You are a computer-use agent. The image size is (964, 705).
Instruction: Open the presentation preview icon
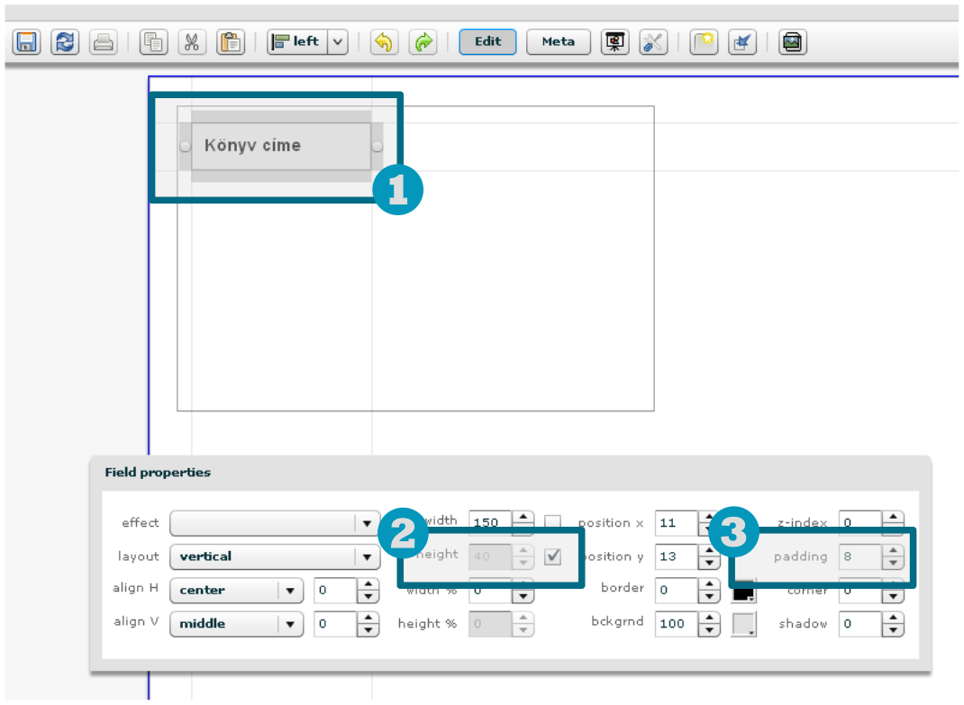(615, 42)
